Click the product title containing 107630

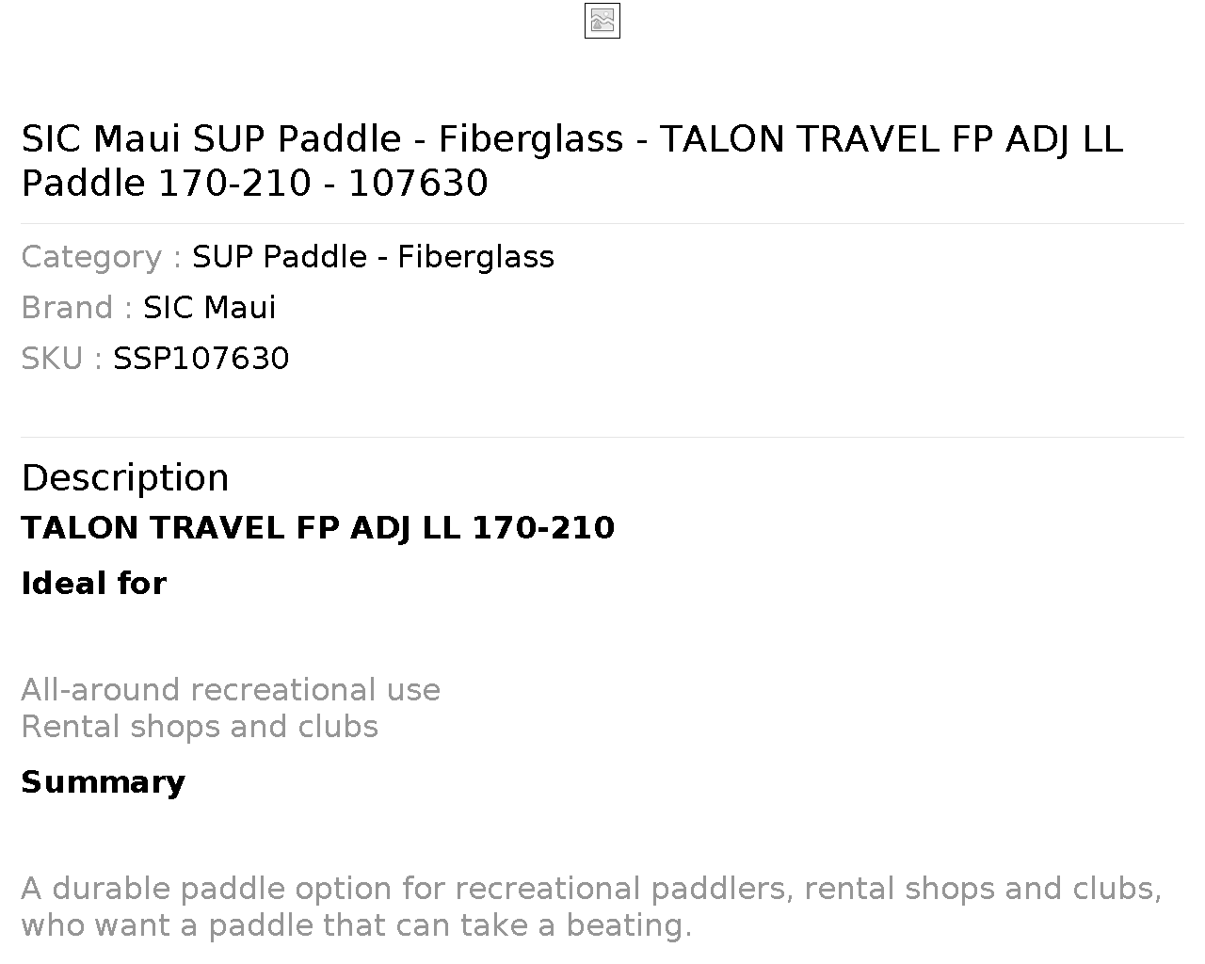coord(572,161)
